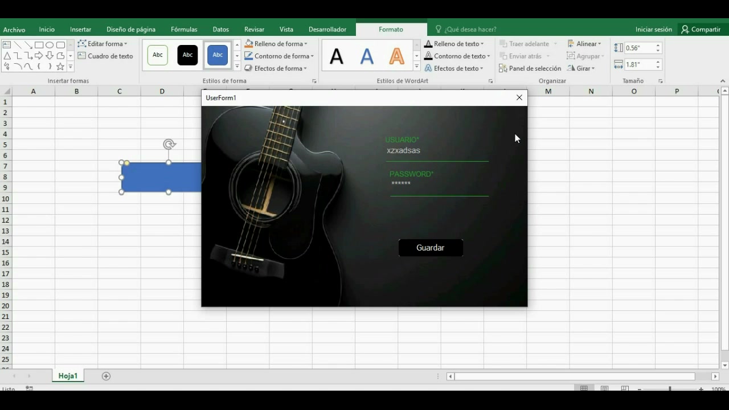The height and width of the screenshot is (410, 729).
Task: Click the Guardar button on the UserForm
Action: click(x=430, y=247)
